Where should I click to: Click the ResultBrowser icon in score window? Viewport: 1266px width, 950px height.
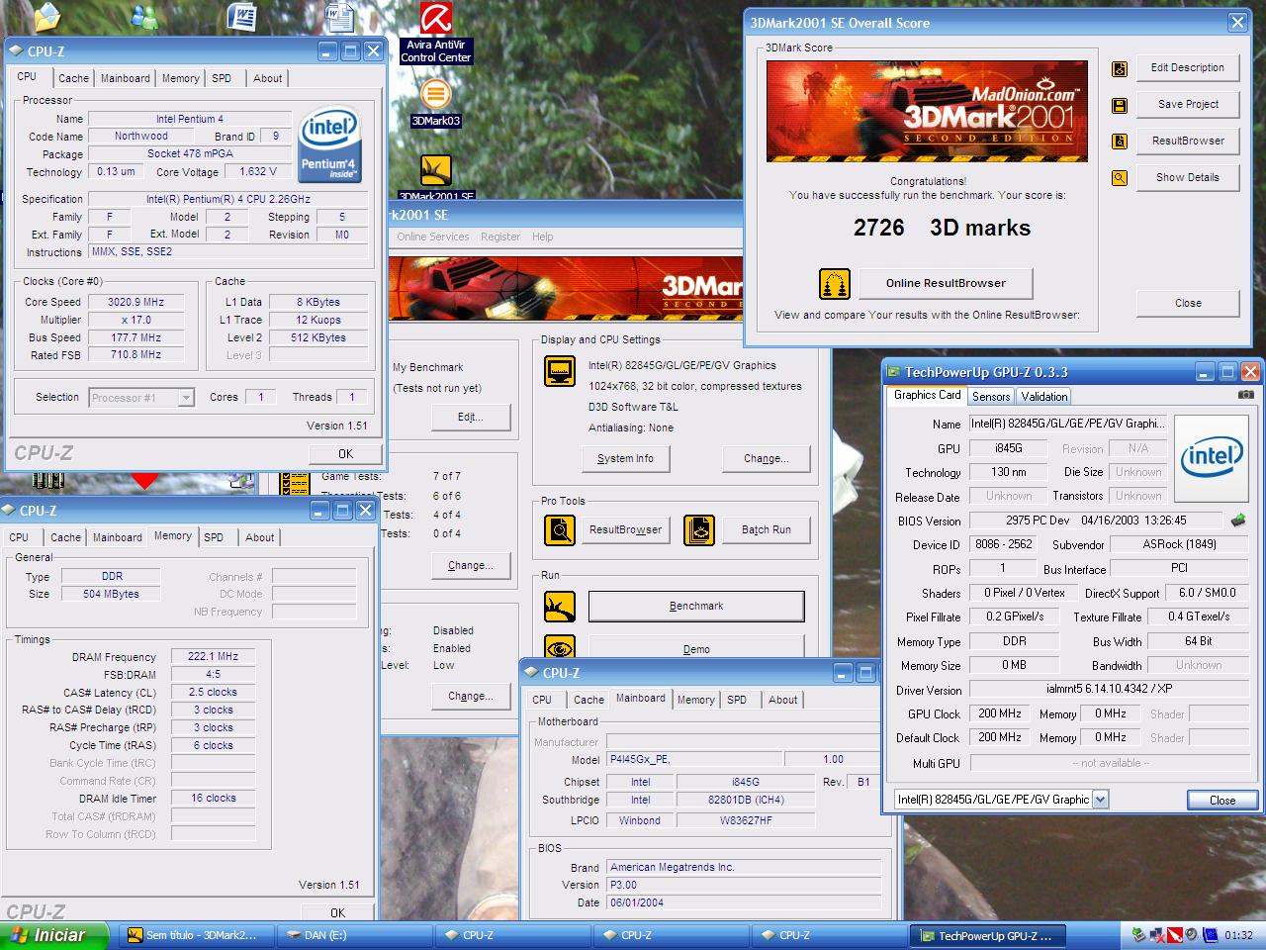(1120, 142)
